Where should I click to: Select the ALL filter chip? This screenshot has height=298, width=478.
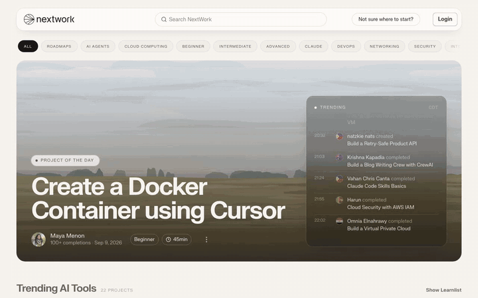coord(28,46)
